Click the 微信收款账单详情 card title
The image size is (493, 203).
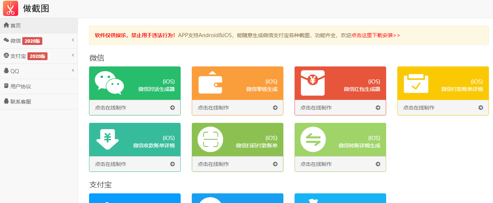tap(154, 145)
